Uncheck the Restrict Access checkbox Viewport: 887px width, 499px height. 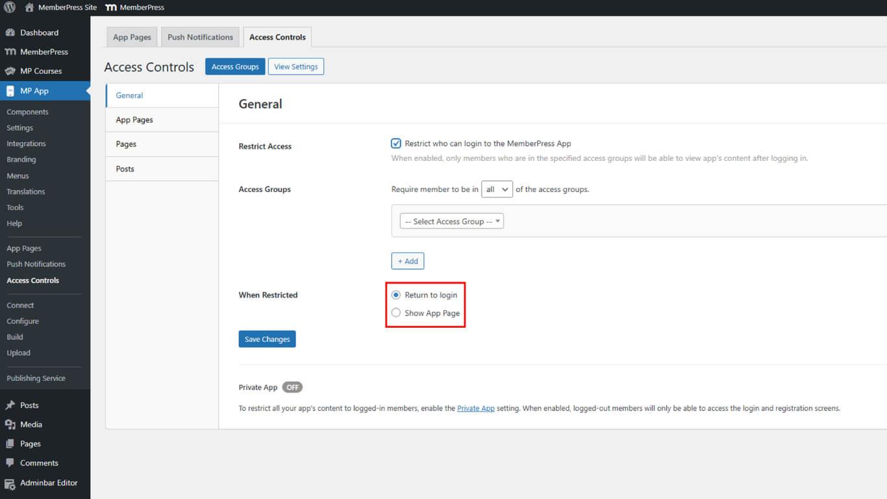click(396, 143)
